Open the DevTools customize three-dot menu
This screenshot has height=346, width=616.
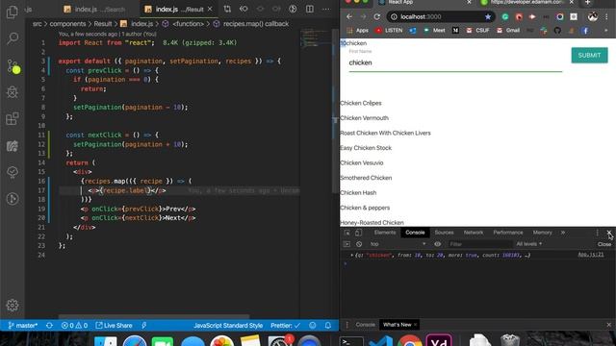tap(597, 233)
